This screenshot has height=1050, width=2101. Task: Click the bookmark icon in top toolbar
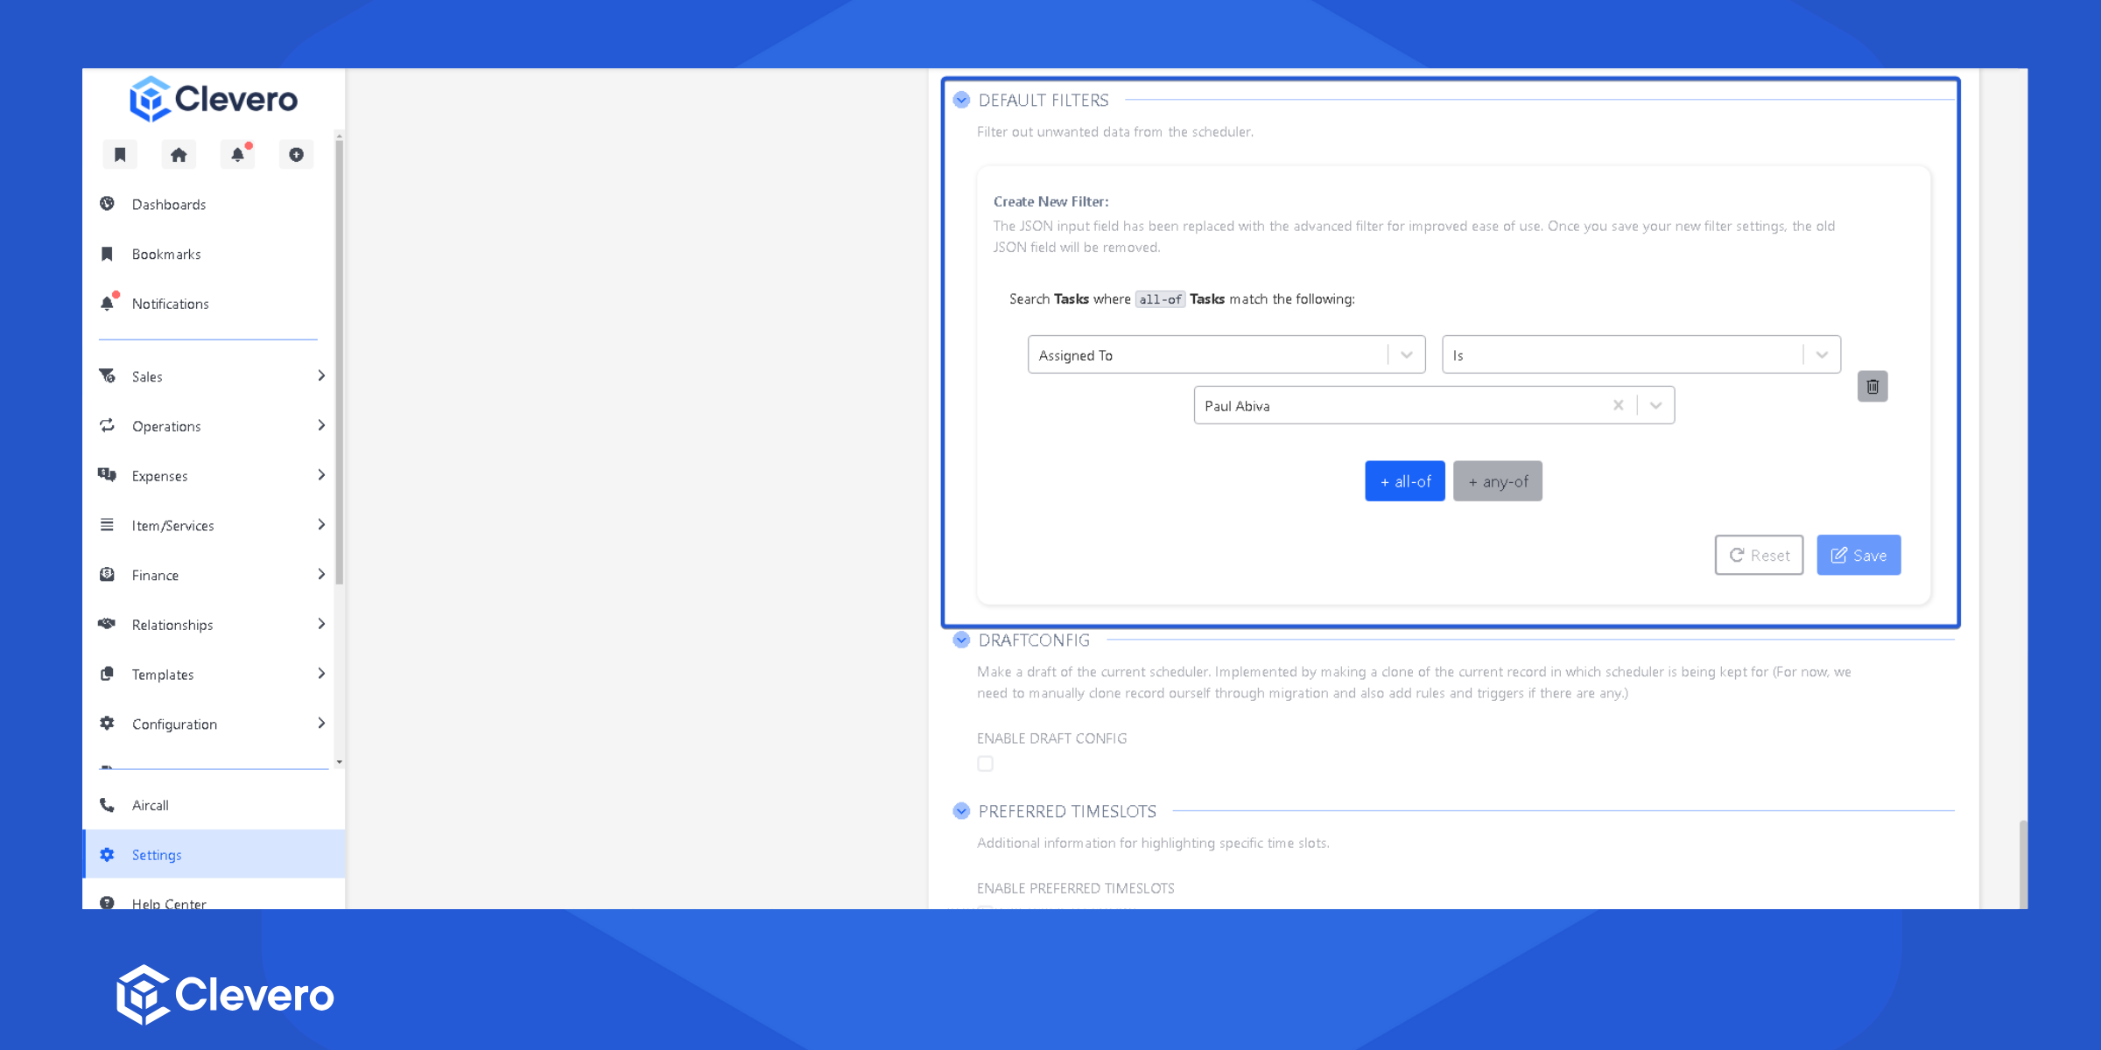coord(120,155)
